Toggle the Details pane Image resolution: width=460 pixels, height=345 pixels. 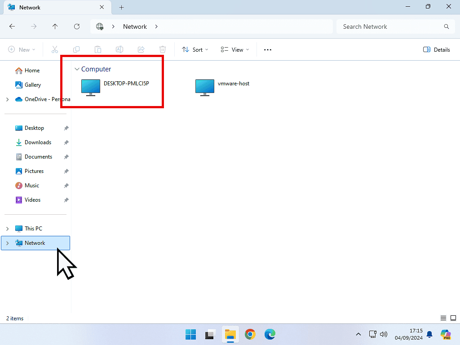coord(437,50)
